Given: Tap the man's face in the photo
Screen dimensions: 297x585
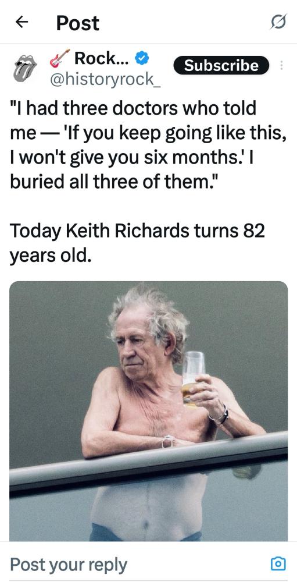Looking at the screenshot, I should [x=137, y=343].
